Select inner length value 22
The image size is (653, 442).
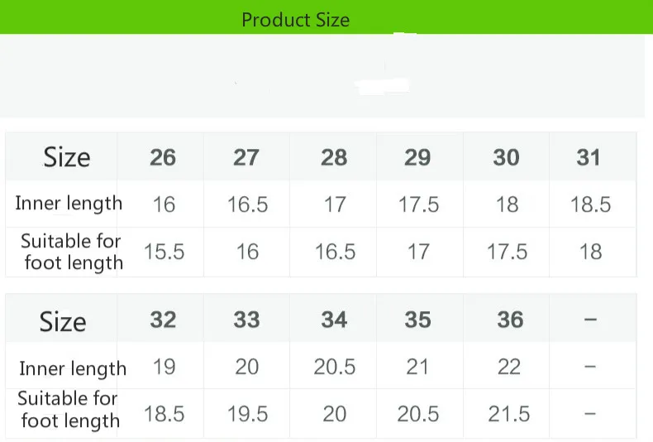coord(509,367)
